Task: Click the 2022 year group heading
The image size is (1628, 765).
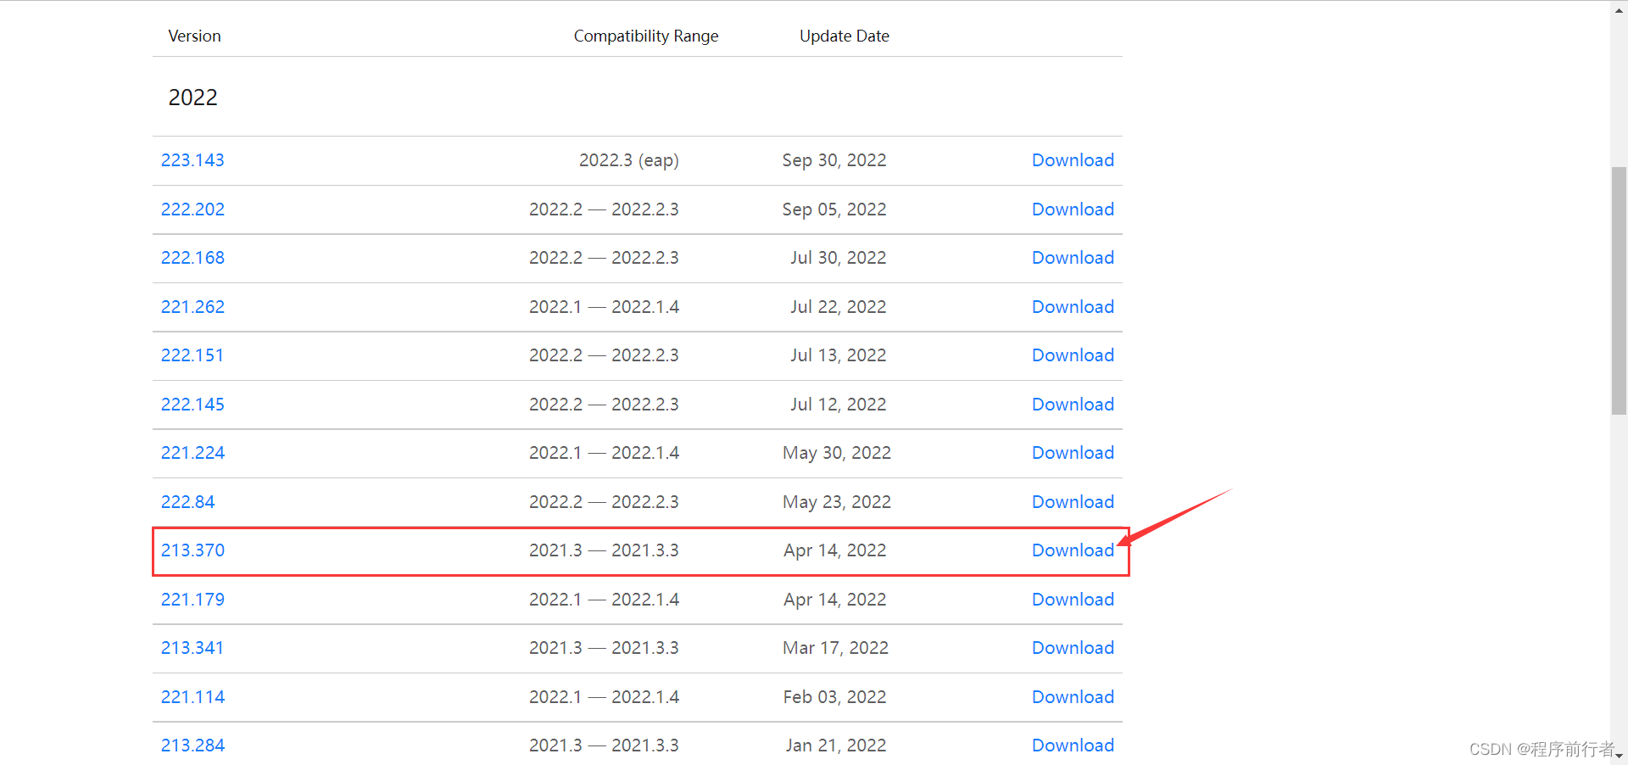Action: click(193, 98)
